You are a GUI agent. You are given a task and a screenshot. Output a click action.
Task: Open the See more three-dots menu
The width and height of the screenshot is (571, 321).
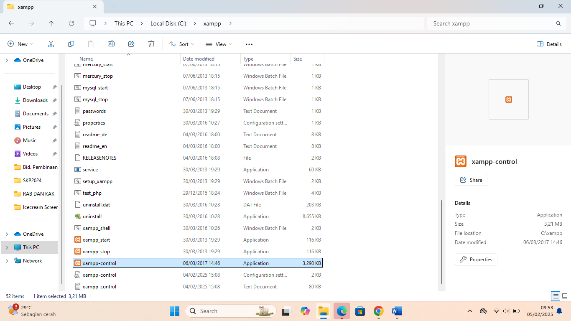click(x=249, y=44)
